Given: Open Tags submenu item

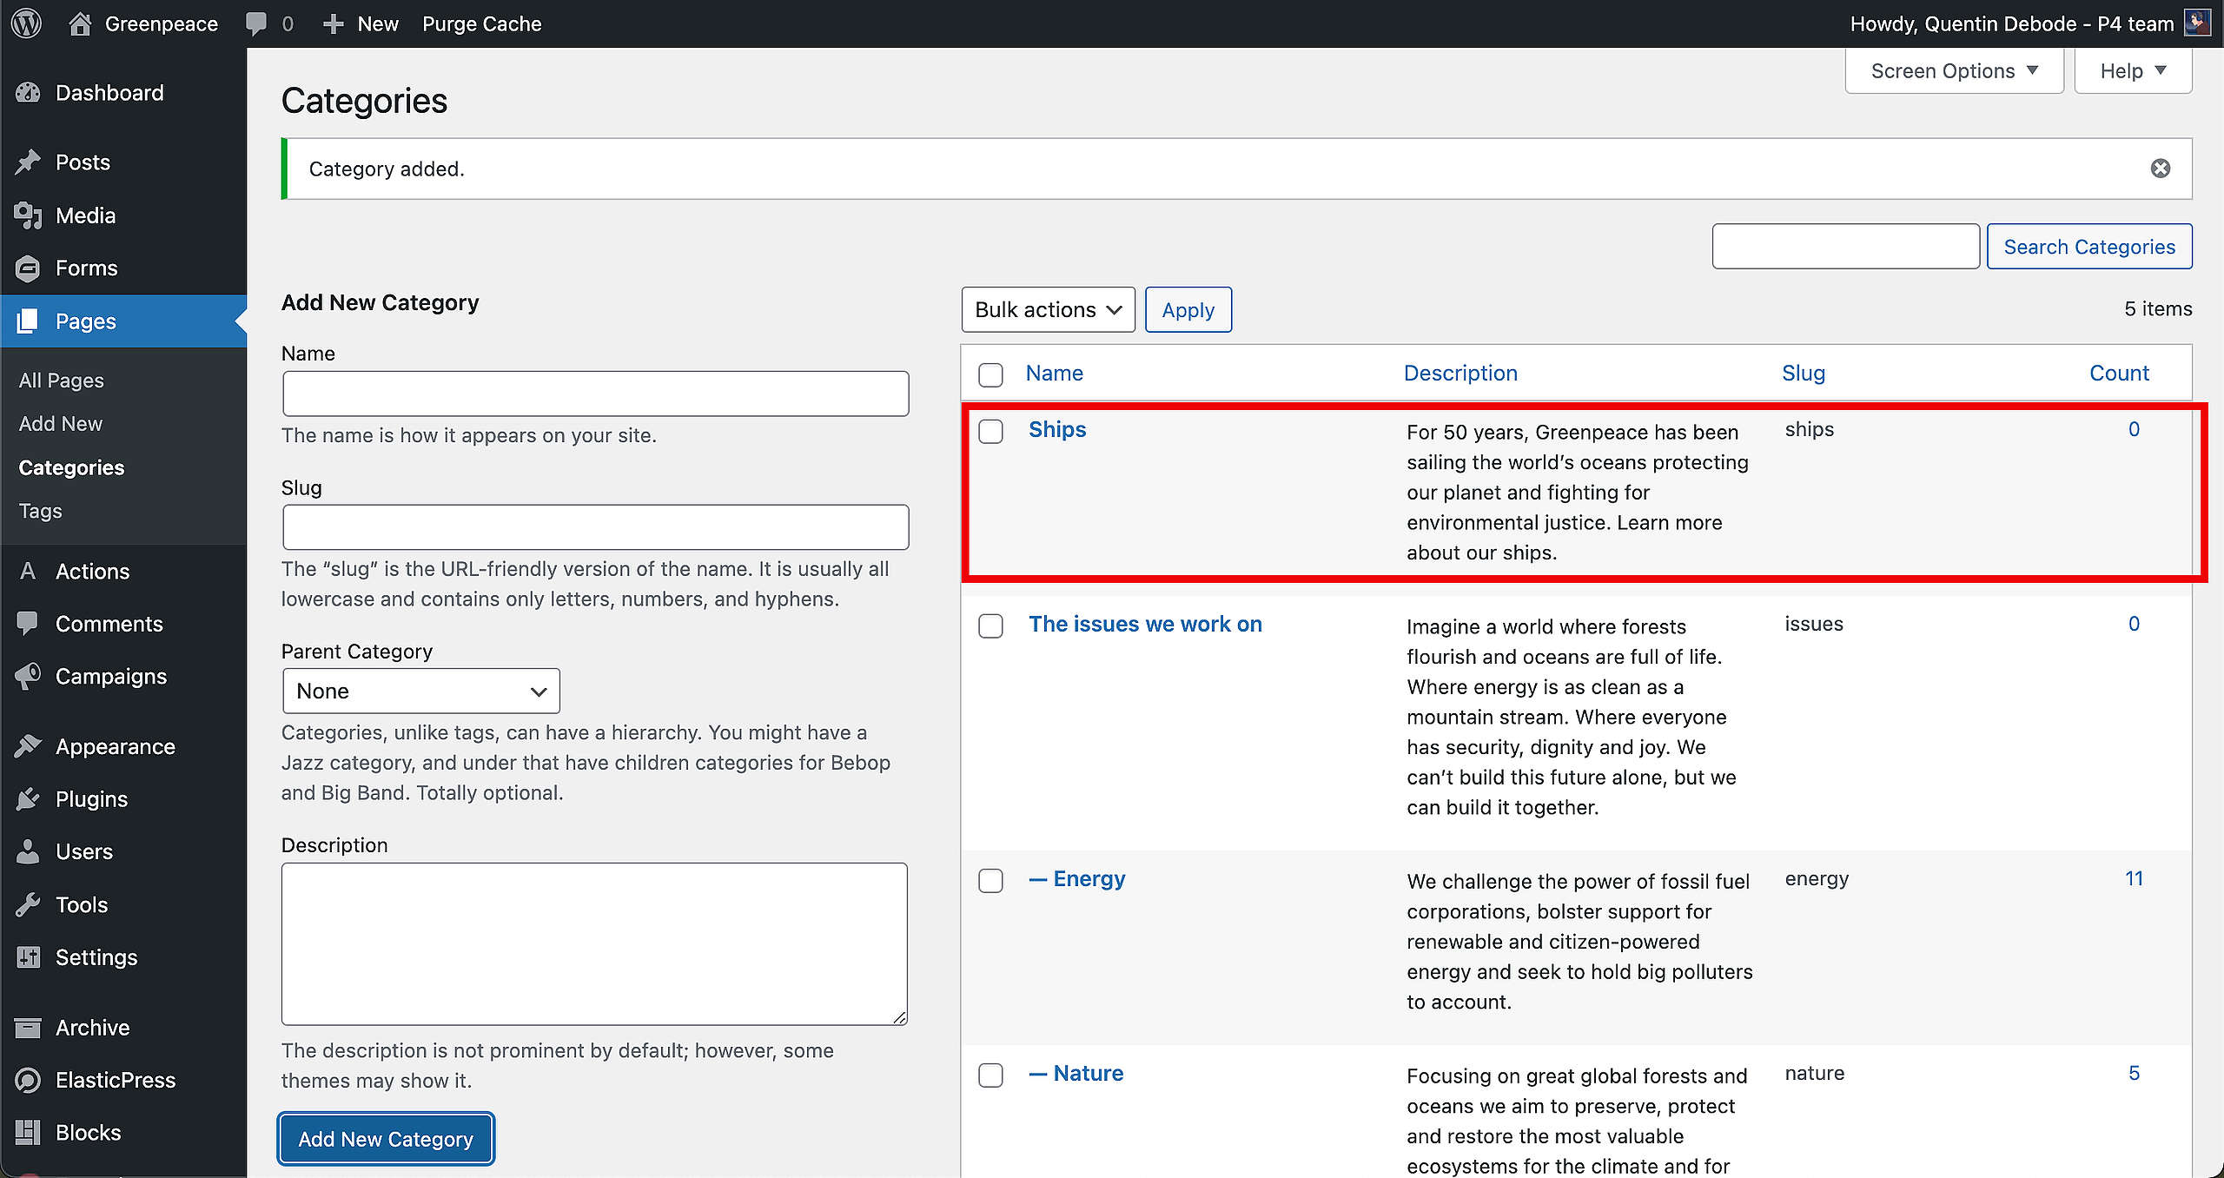Looking at the screenshot, I should pyautogui.click(x=40, y=511).
